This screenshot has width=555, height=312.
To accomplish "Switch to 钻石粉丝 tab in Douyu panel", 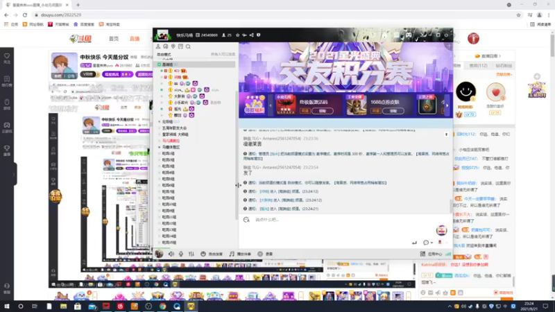I will pyautogui.click(x=504, y=65).
